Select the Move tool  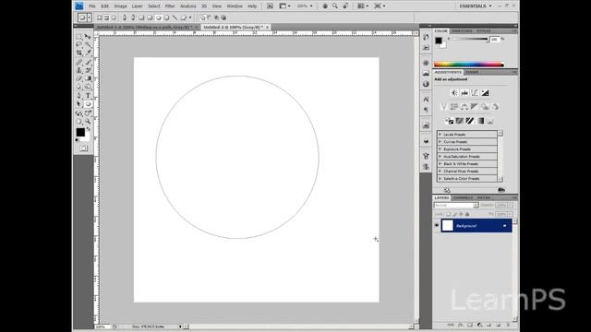tap(88, 37)
